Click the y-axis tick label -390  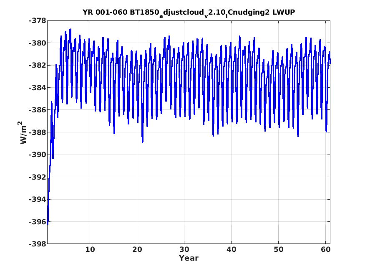[x=38, y=155]
